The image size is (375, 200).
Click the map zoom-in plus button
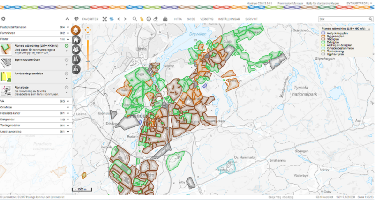coord(88,37)
